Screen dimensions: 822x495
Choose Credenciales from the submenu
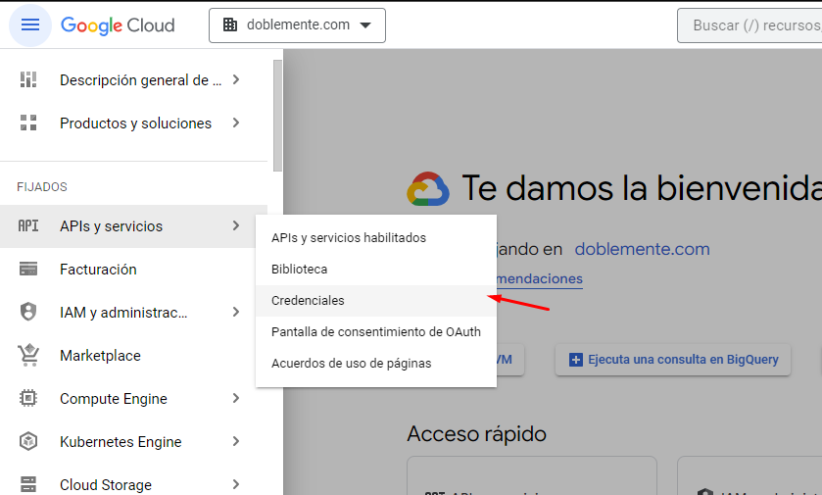(x=376, y=301)
